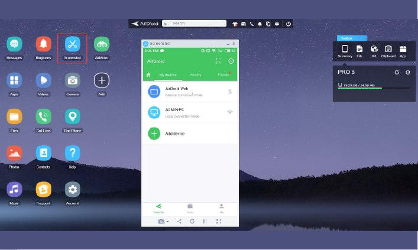Click the rotate refresh icon in Screenshot window
Viewport: 418px width, 250px height.
(192, 222)
